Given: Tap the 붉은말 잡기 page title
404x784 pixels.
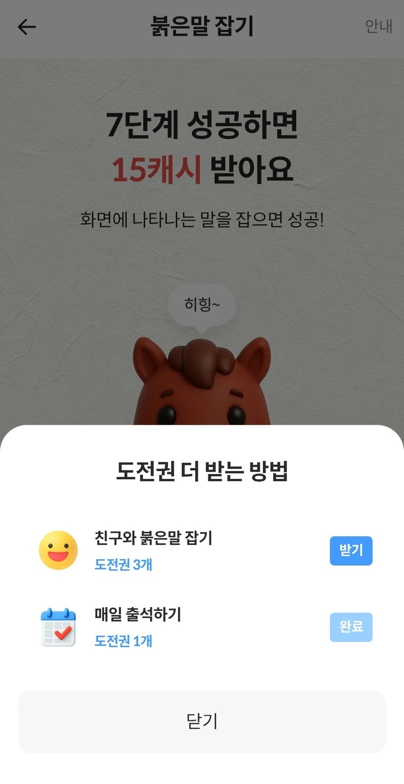Looking at the screenshot, I should pyautogui.click(x=202, y=26).
